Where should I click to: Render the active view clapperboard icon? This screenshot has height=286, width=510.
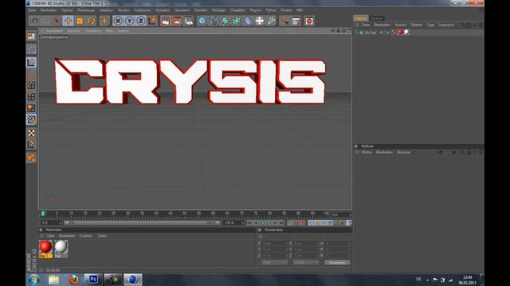(165, 21)
